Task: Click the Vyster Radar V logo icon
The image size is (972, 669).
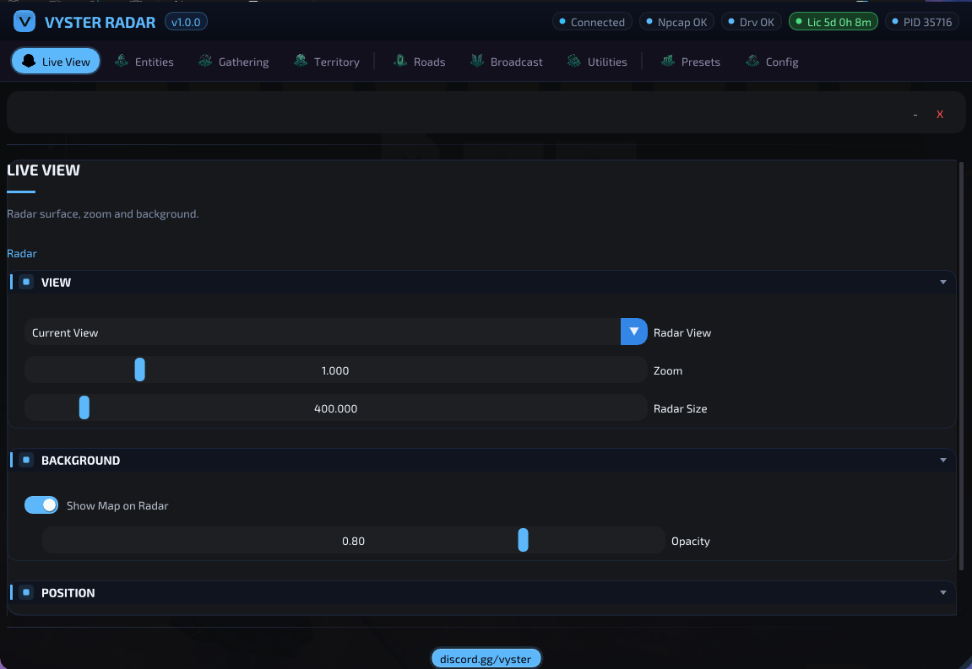Action: (24, 22)
